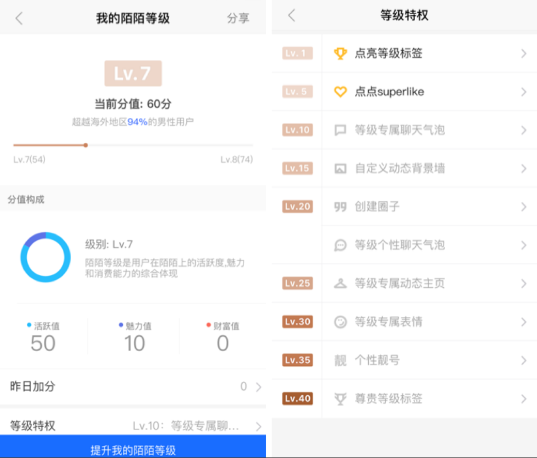Click the Lv.35 level badge
537x458 pixels.
(x=297, y=360)
